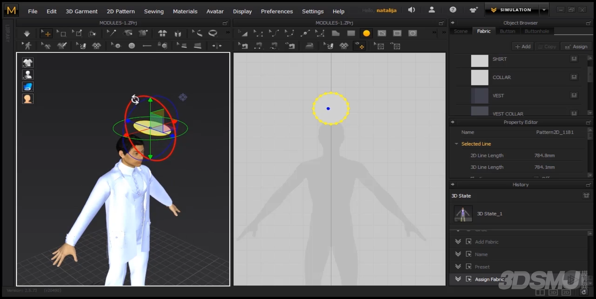Open the 3D Garment menu

tap(81, 11)
